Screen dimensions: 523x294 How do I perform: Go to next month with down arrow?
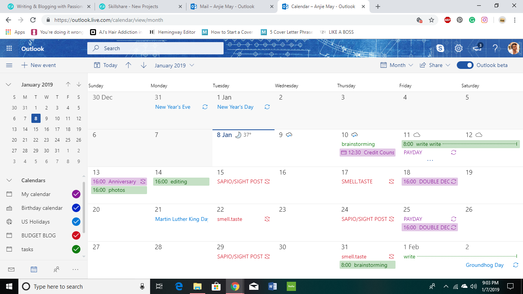(x=144, y=65)
